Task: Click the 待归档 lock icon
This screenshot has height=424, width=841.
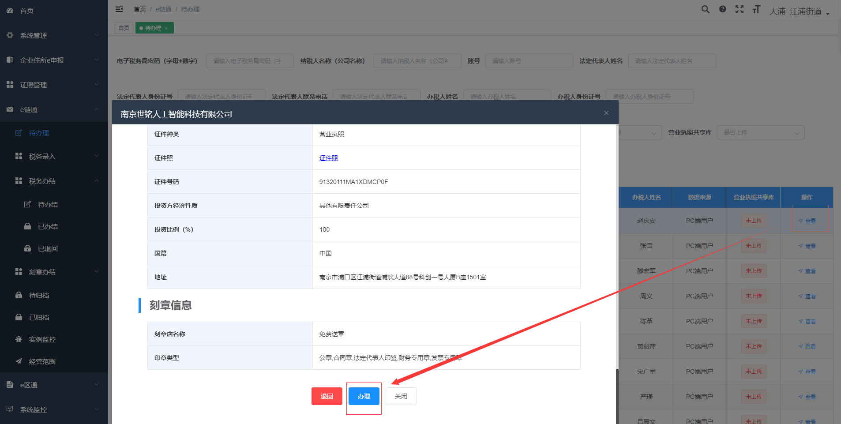Action: tap(19, 295)
